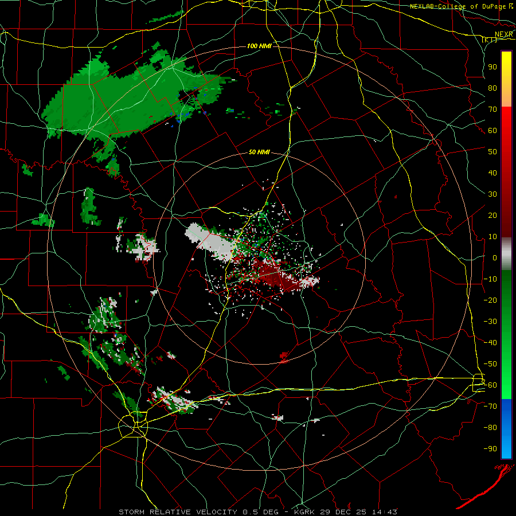Select the -40 value on velocity scale
The image size is (516, 516).
[490, 343]
